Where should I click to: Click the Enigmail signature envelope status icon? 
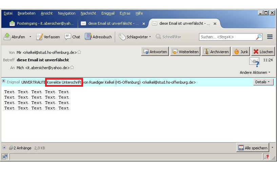click(x=254, y=62)
